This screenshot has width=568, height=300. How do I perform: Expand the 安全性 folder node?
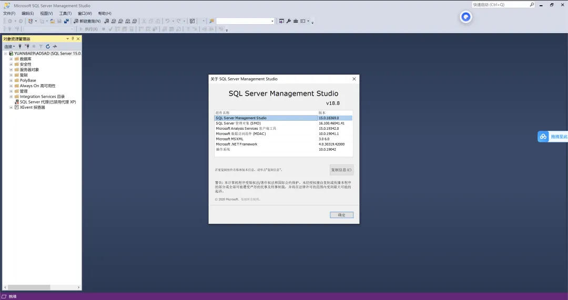[x=11, y=64]
